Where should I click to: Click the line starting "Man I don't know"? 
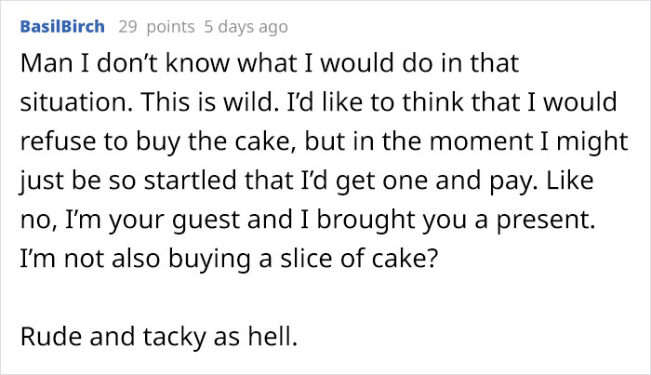point(269,67)
